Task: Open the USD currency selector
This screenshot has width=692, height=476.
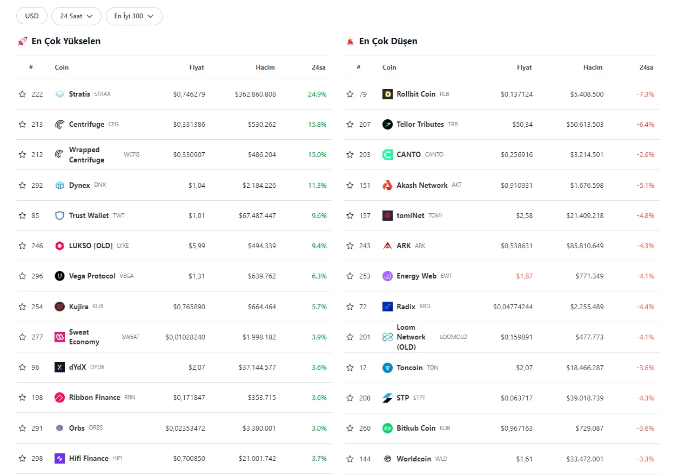Action: 32,16
